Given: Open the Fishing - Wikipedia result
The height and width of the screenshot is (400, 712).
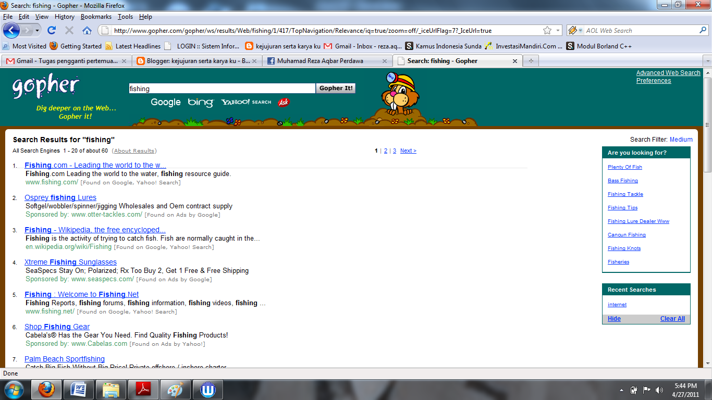Looking at the screenshot, I should coord(95,230).
